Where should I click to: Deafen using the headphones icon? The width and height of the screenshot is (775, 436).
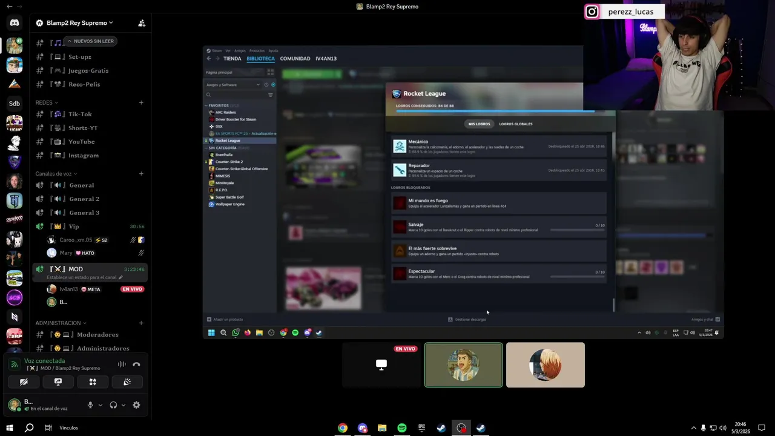coord(113,405)
